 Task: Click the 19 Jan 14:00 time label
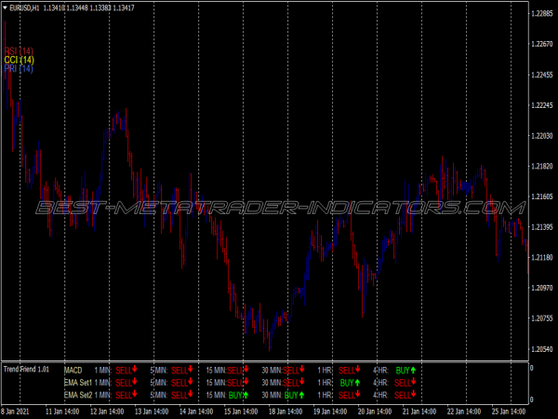click(x=330, y=412)
